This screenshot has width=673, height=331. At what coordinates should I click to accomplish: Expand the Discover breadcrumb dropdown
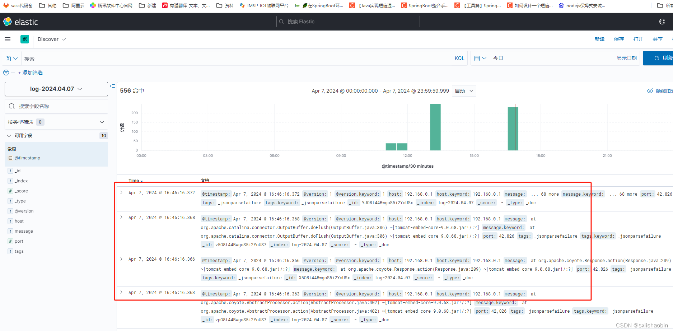pyautogui.click(x=52, y=39)
